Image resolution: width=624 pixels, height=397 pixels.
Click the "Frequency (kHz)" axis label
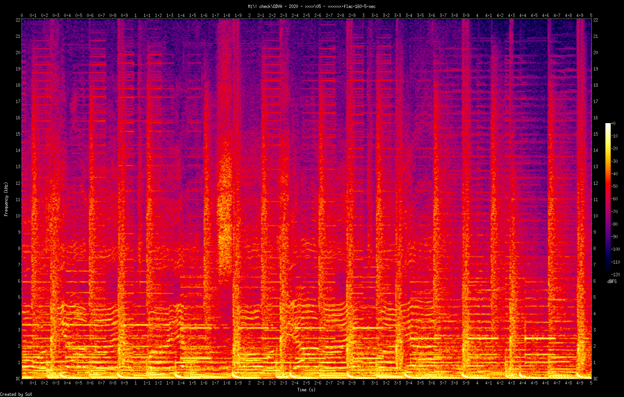(x=6, y=199)
